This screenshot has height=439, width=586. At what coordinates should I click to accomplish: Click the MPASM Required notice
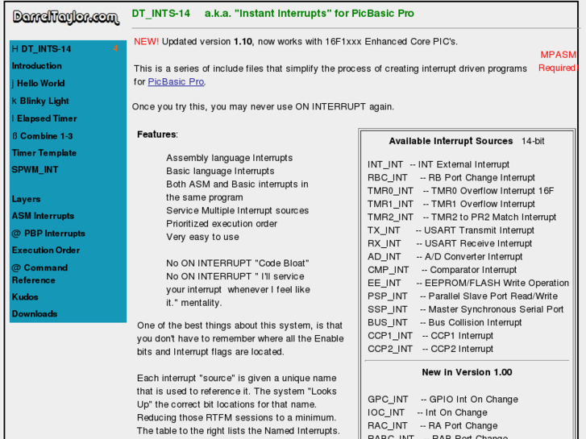558,61
